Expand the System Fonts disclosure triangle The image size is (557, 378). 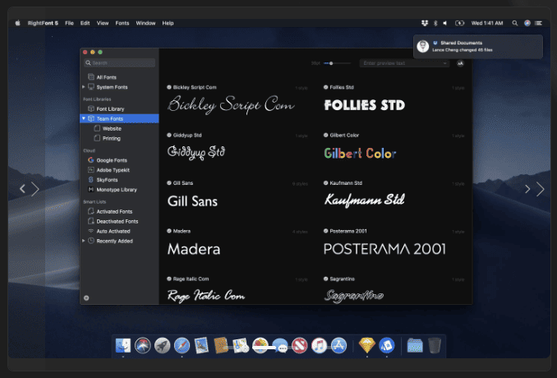click(84, 86)
